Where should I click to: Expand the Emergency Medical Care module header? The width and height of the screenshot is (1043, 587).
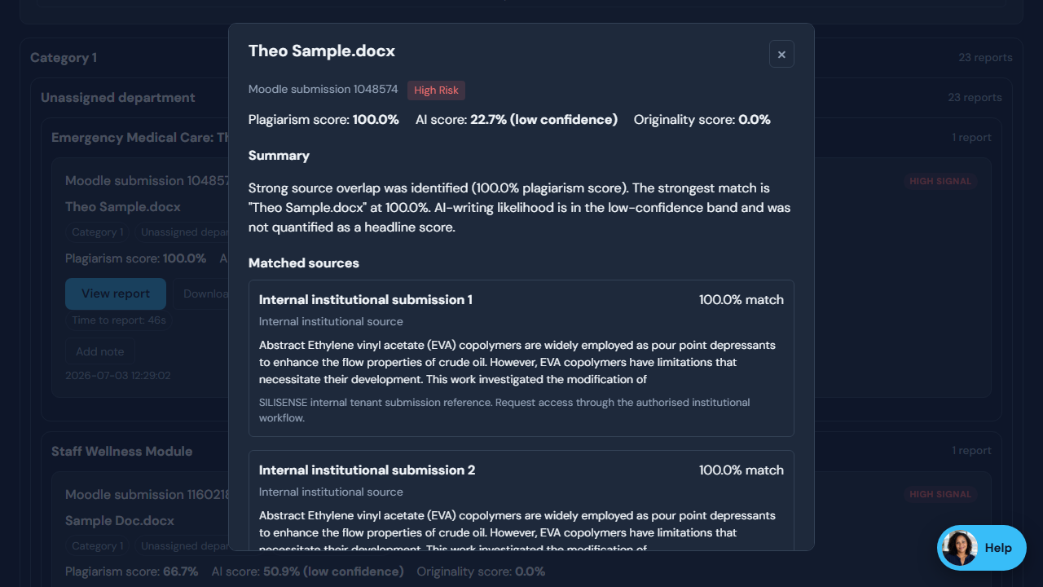click(140, 138)
